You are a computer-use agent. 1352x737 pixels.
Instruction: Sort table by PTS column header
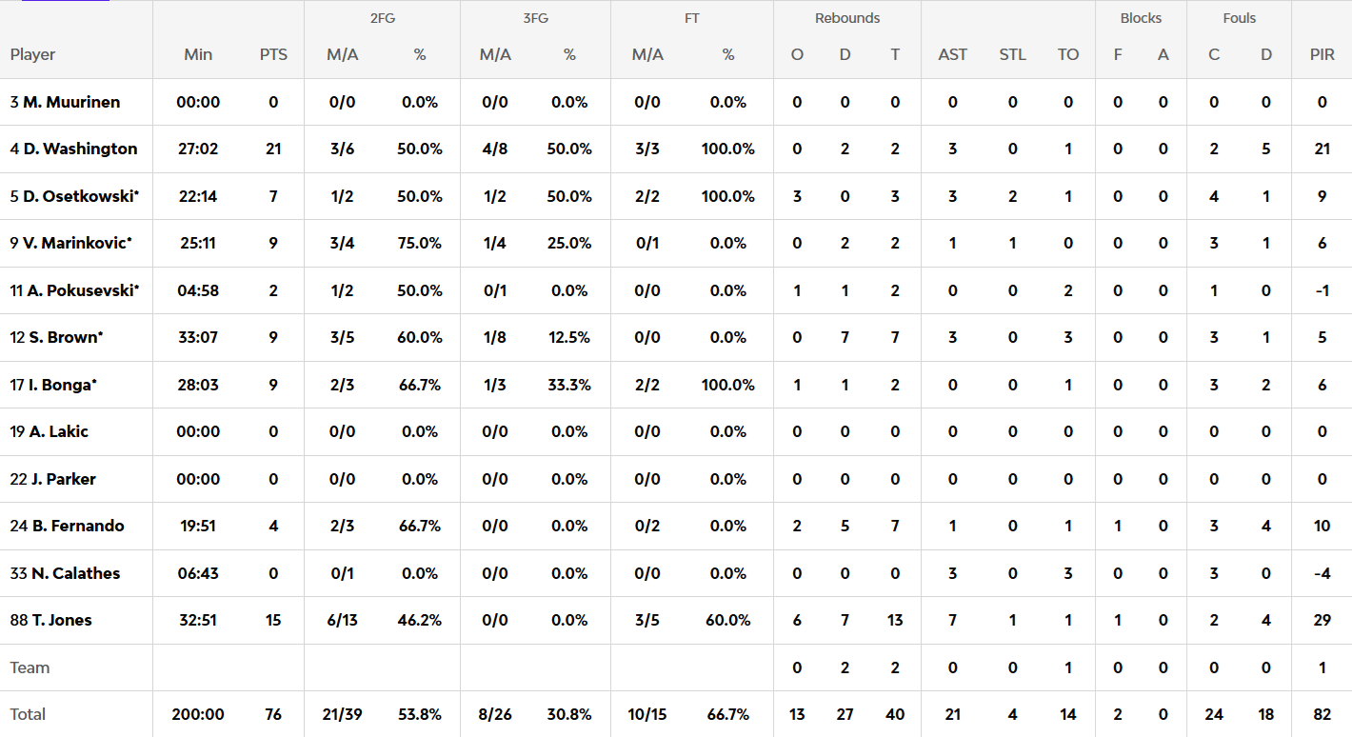point(273,54)
